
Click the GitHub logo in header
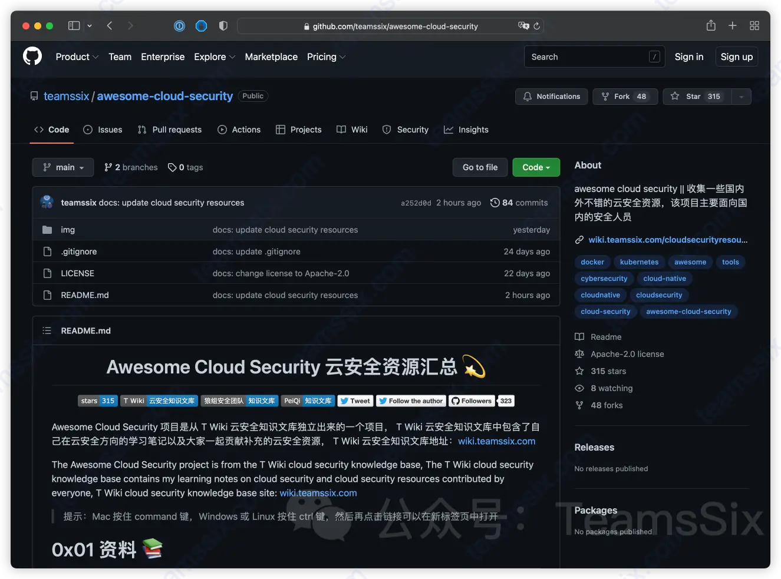click(x=32, y=57)
